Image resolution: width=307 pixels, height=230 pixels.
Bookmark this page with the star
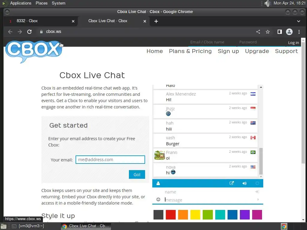coord(268,32)
